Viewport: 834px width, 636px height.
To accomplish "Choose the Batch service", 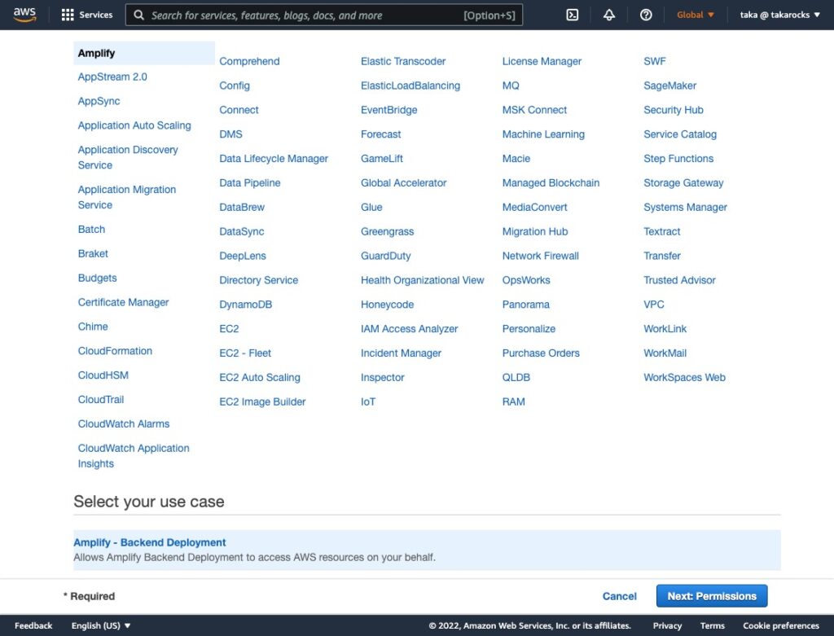I will point(91,229).
